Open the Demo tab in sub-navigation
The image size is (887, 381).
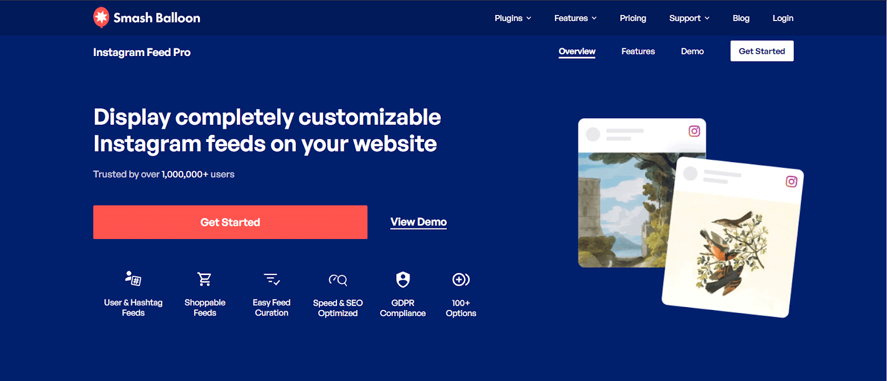(692, 51)
